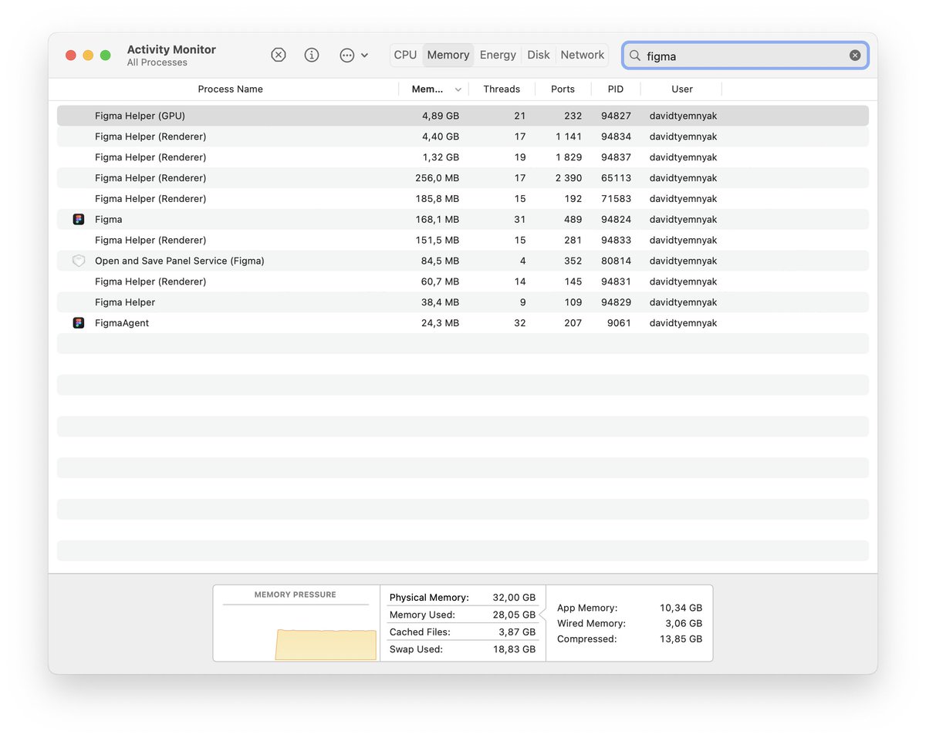The height and width of the screenshot is (738, 926).
Task: Click the stop process (X) icon
Action: [x=279, y=55]
